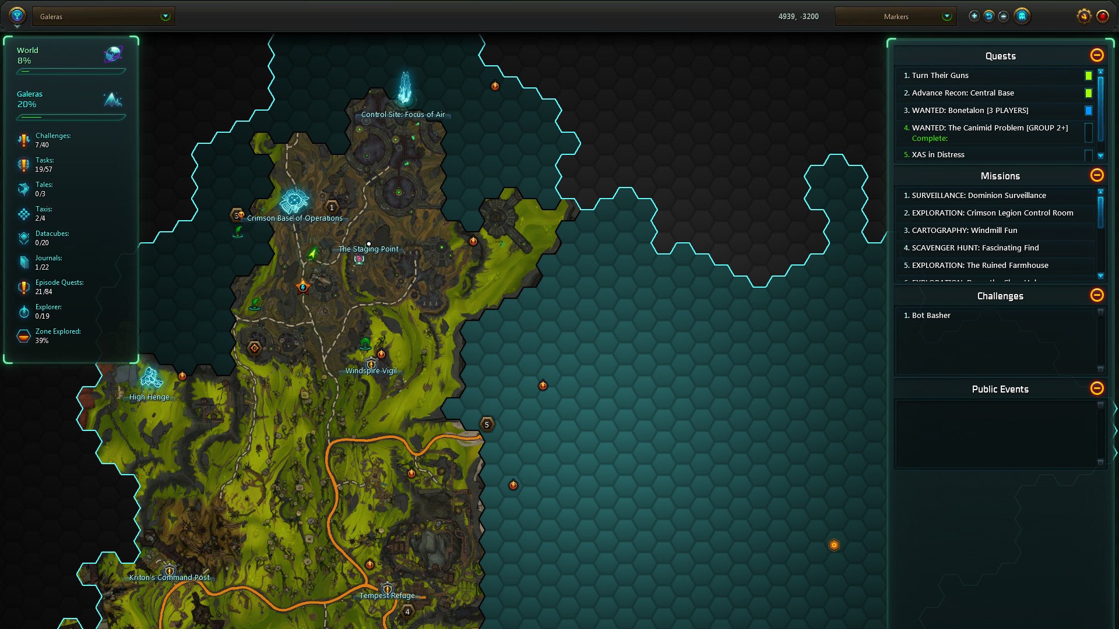Click the Episode Quests stat icon

tap(23, 287)
